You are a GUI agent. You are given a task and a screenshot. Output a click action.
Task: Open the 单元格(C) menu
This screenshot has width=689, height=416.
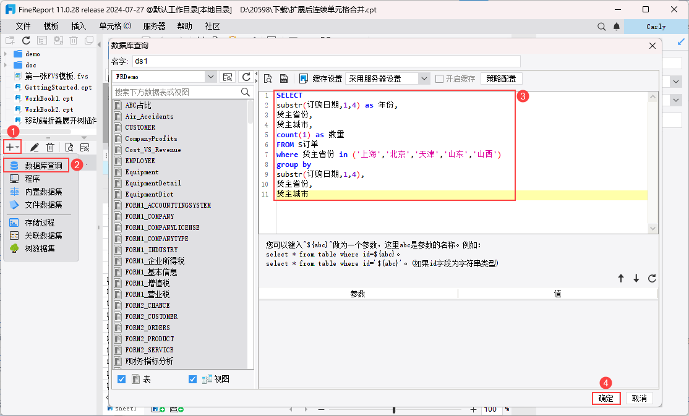(115, 27)
